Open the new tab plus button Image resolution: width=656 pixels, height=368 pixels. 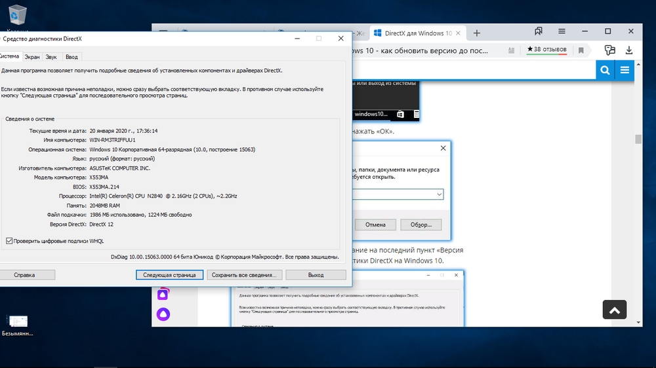point(477,33)
